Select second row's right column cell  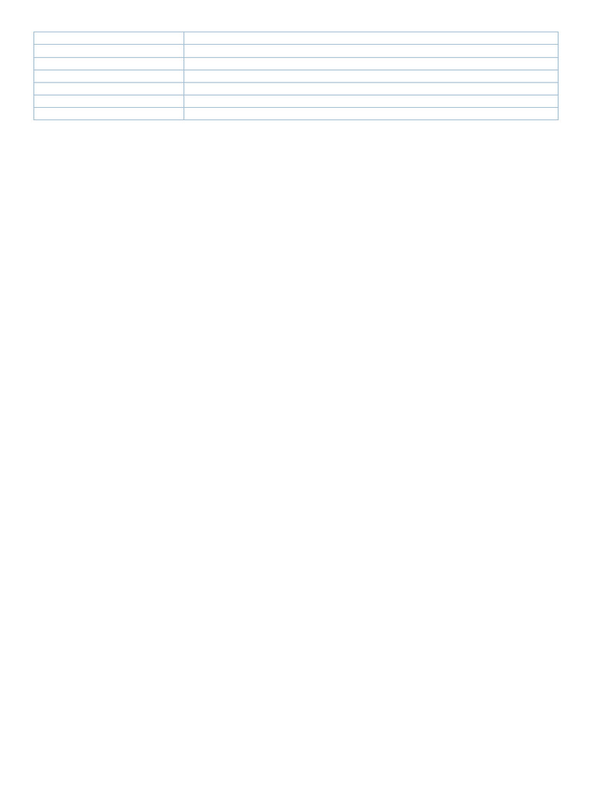coord(371,51)
